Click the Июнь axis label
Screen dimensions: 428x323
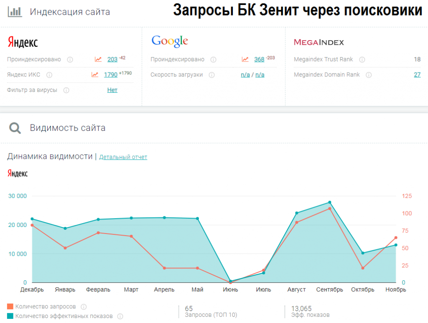coord(230,290)
